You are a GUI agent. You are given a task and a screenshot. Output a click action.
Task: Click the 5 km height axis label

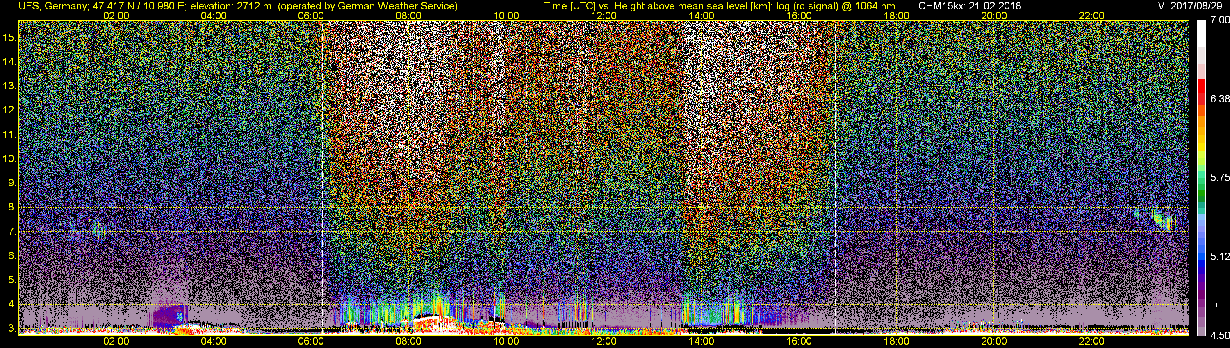click(x=12, y=280)
